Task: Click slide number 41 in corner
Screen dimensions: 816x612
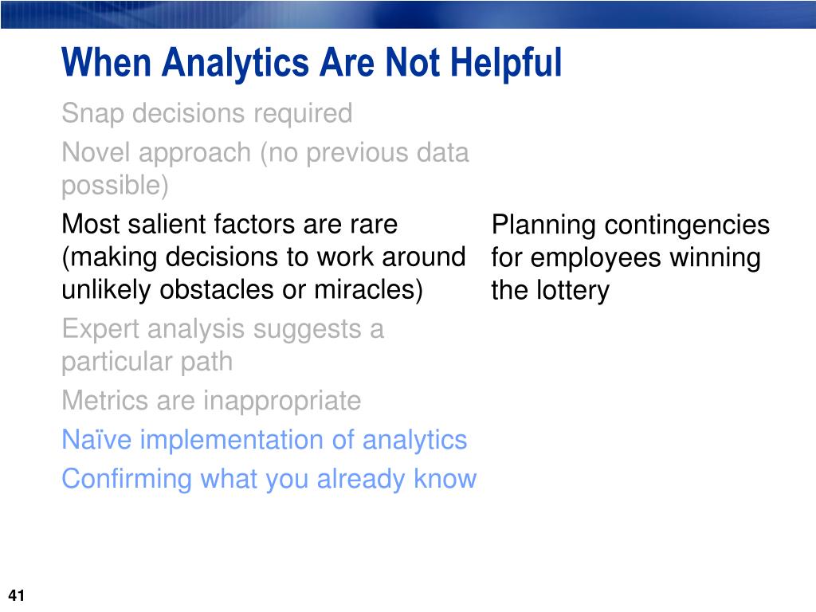Action: [x=17, y=595]
